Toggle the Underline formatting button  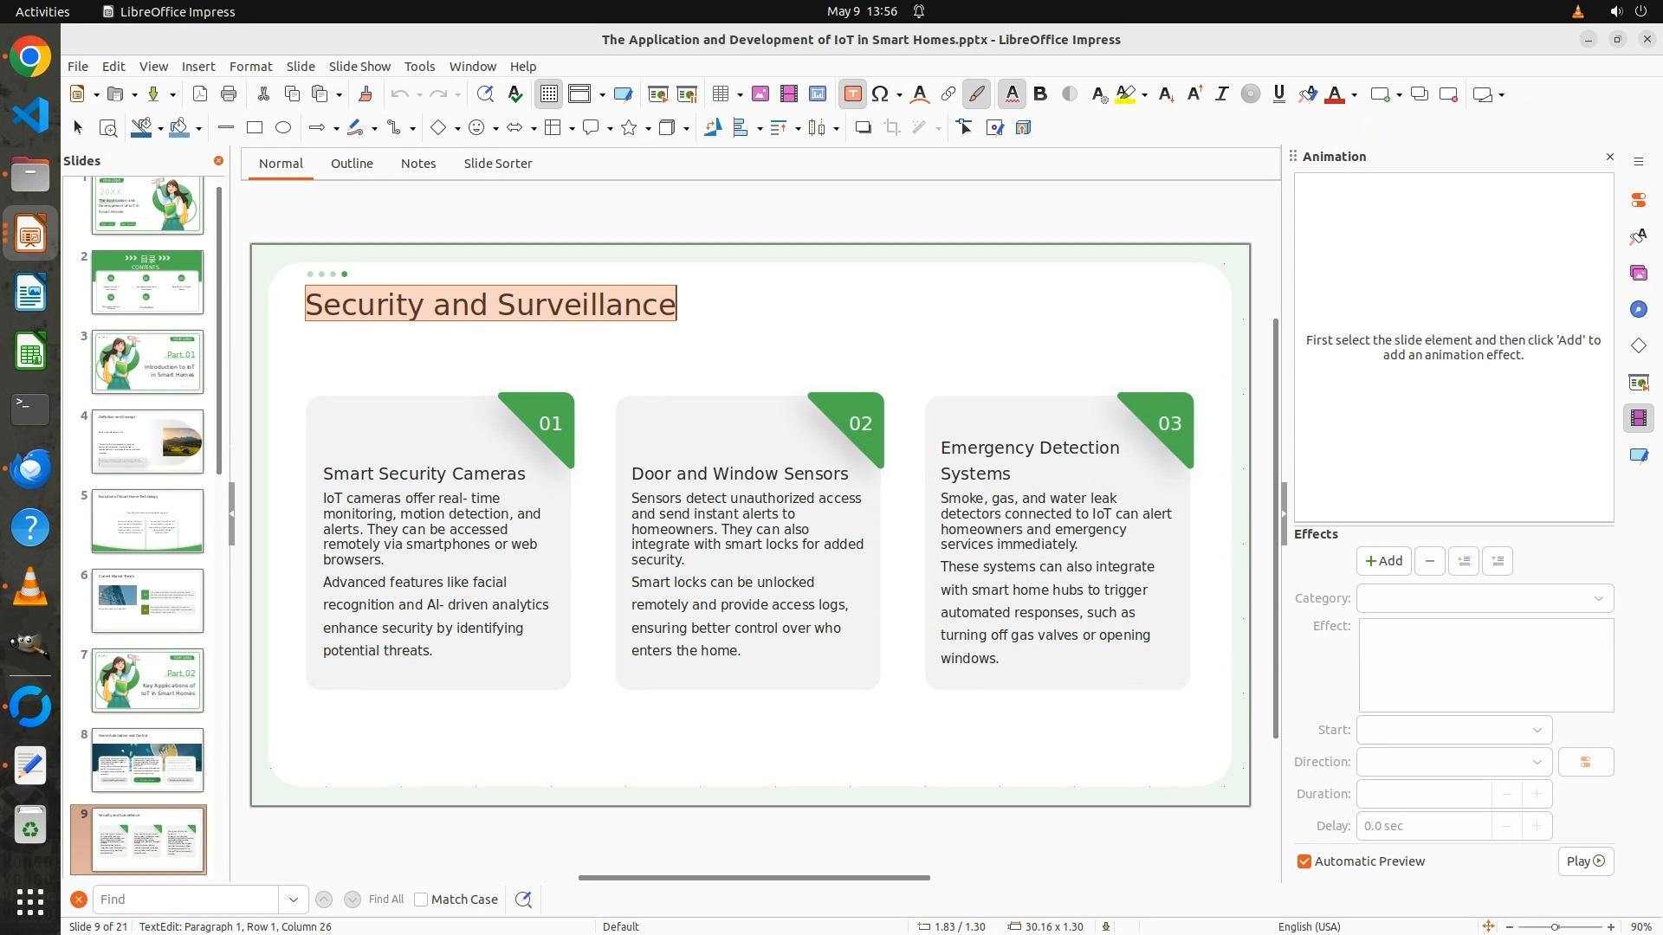1278,94
